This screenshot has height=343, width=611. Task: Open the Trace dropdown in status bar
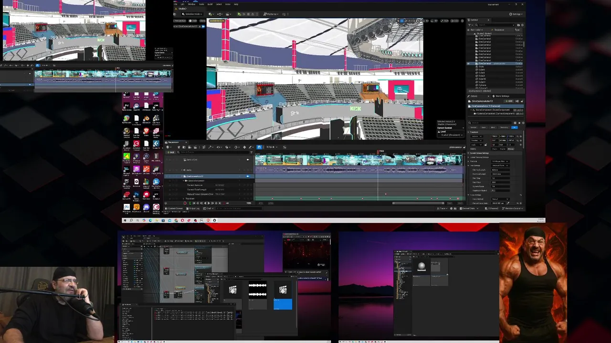point(443,209)
